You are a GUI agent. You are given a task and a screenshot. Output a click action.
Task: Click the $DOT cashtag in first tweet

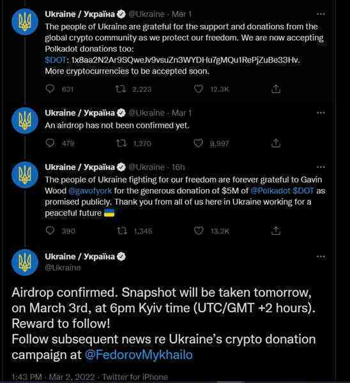pyautogui.click(x=56, y=60)
